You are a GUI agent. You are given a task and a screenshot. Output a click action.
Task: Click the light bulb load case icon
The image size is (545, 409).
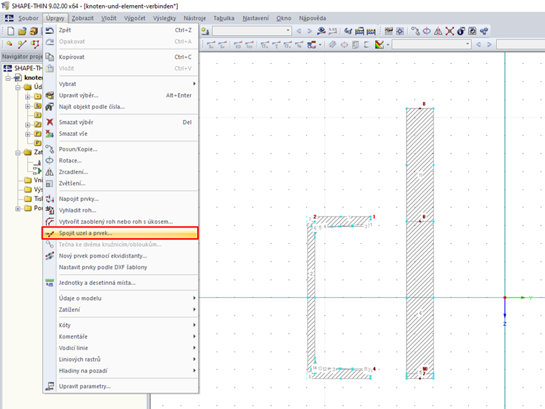click(x=205, y=32)
